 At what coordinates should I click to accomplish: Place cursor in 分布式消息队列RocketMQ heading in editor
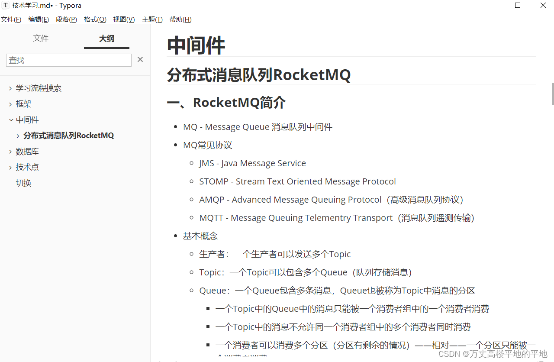(x=259, y=75)
